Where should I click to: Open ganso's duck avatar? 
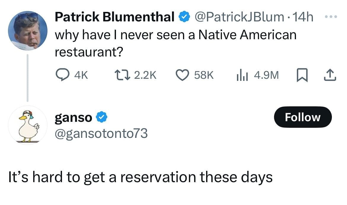coord(27,125)
